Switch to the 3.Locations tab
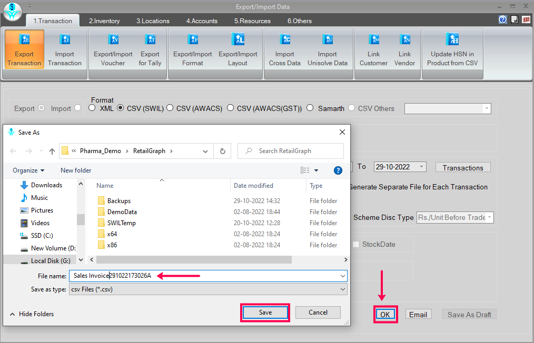 pyautogui.click(x=153, y=21)
